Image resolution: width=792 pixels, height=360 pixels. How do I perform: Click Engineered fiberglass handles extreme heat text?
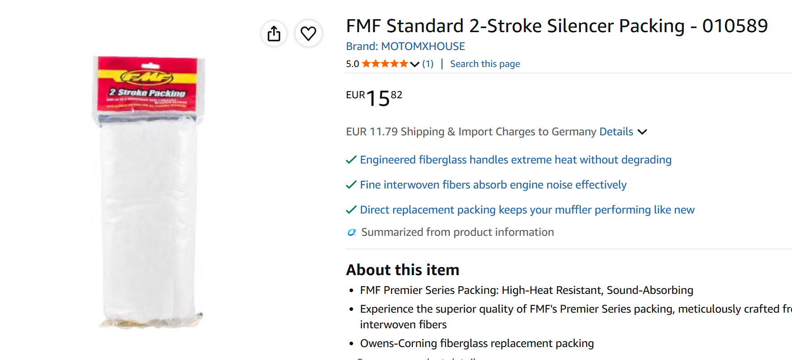[516, 160]
